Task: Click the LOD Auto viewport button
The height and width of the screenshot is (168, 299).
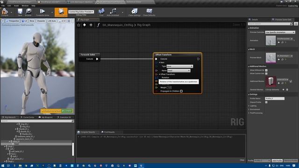Action: pyautogui.click(x=52, y=21)
